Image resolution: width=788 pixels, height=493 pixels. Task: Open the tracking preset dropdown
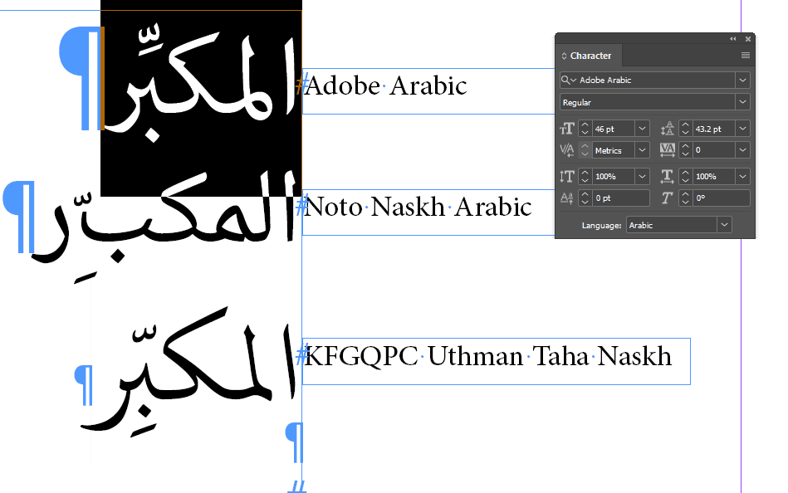743,149
